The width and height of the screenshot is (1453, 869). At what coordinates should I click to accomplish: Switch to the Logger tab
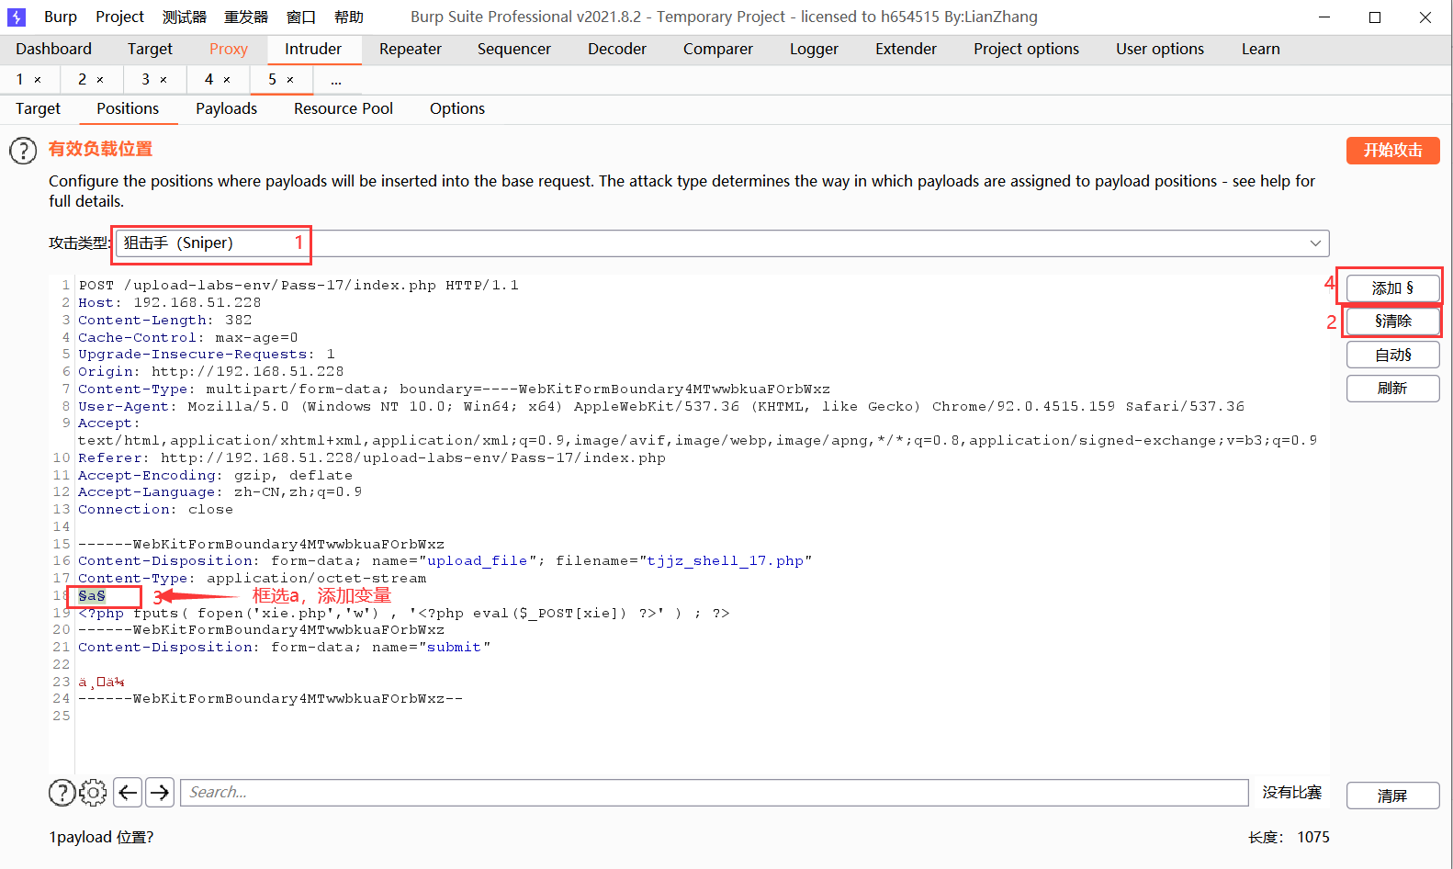click(814, 50)
